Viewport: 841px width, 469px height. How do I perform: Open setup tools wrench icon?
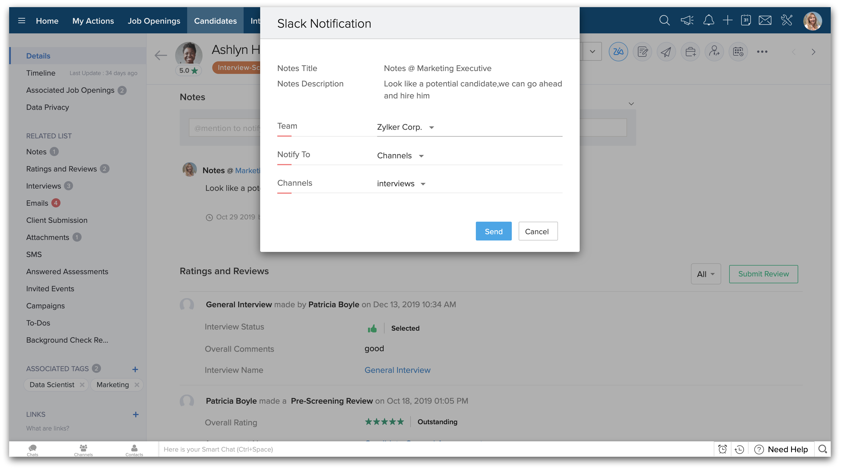coord(787,21)
